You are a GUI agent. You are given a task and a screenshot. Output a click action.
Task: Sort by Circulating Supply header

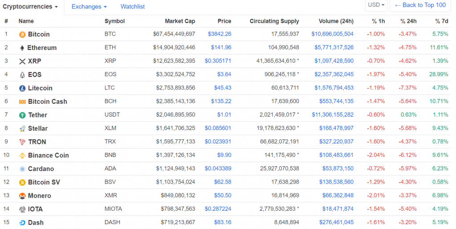(274, 21)
